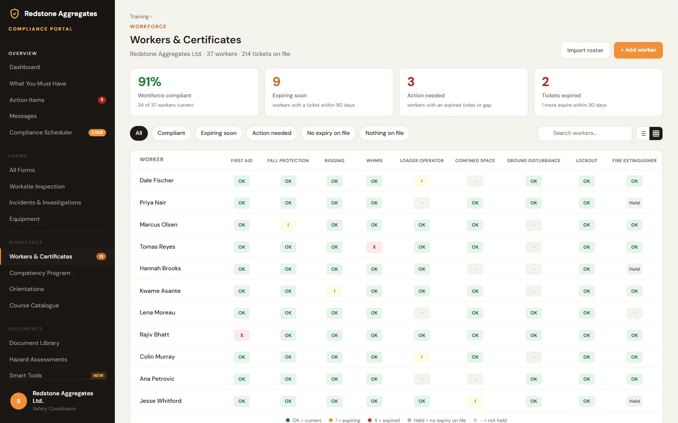Open worker Hannah Brooks
Screen dimensions: 678x423
coord(161,268)
